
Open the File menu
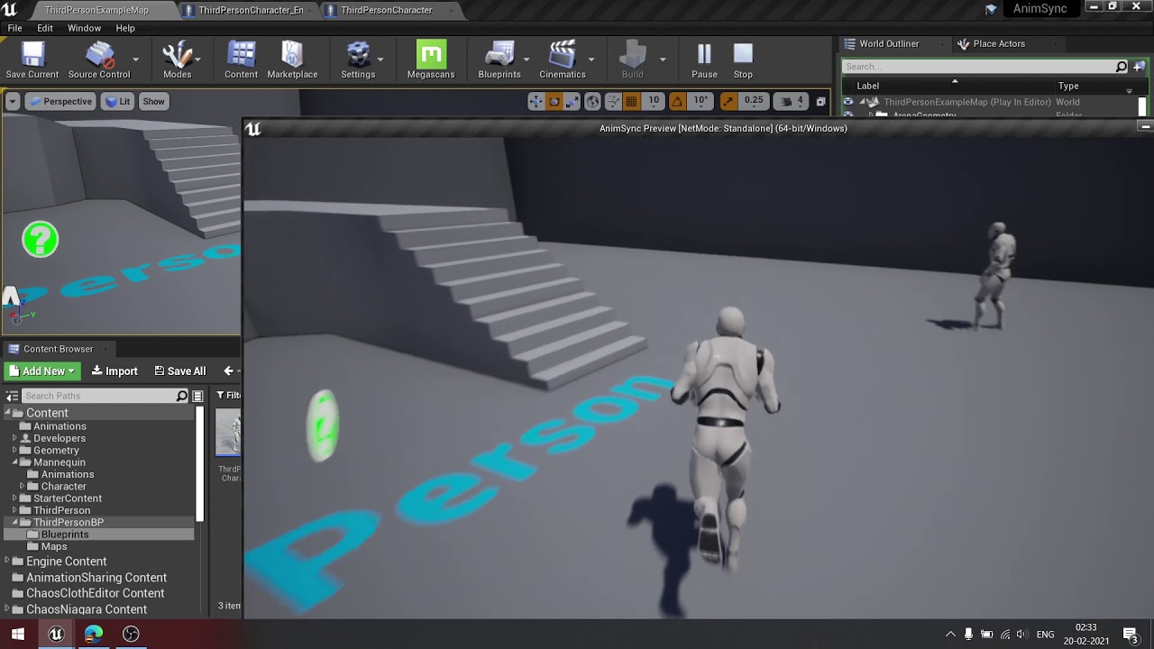coord(15,28)
